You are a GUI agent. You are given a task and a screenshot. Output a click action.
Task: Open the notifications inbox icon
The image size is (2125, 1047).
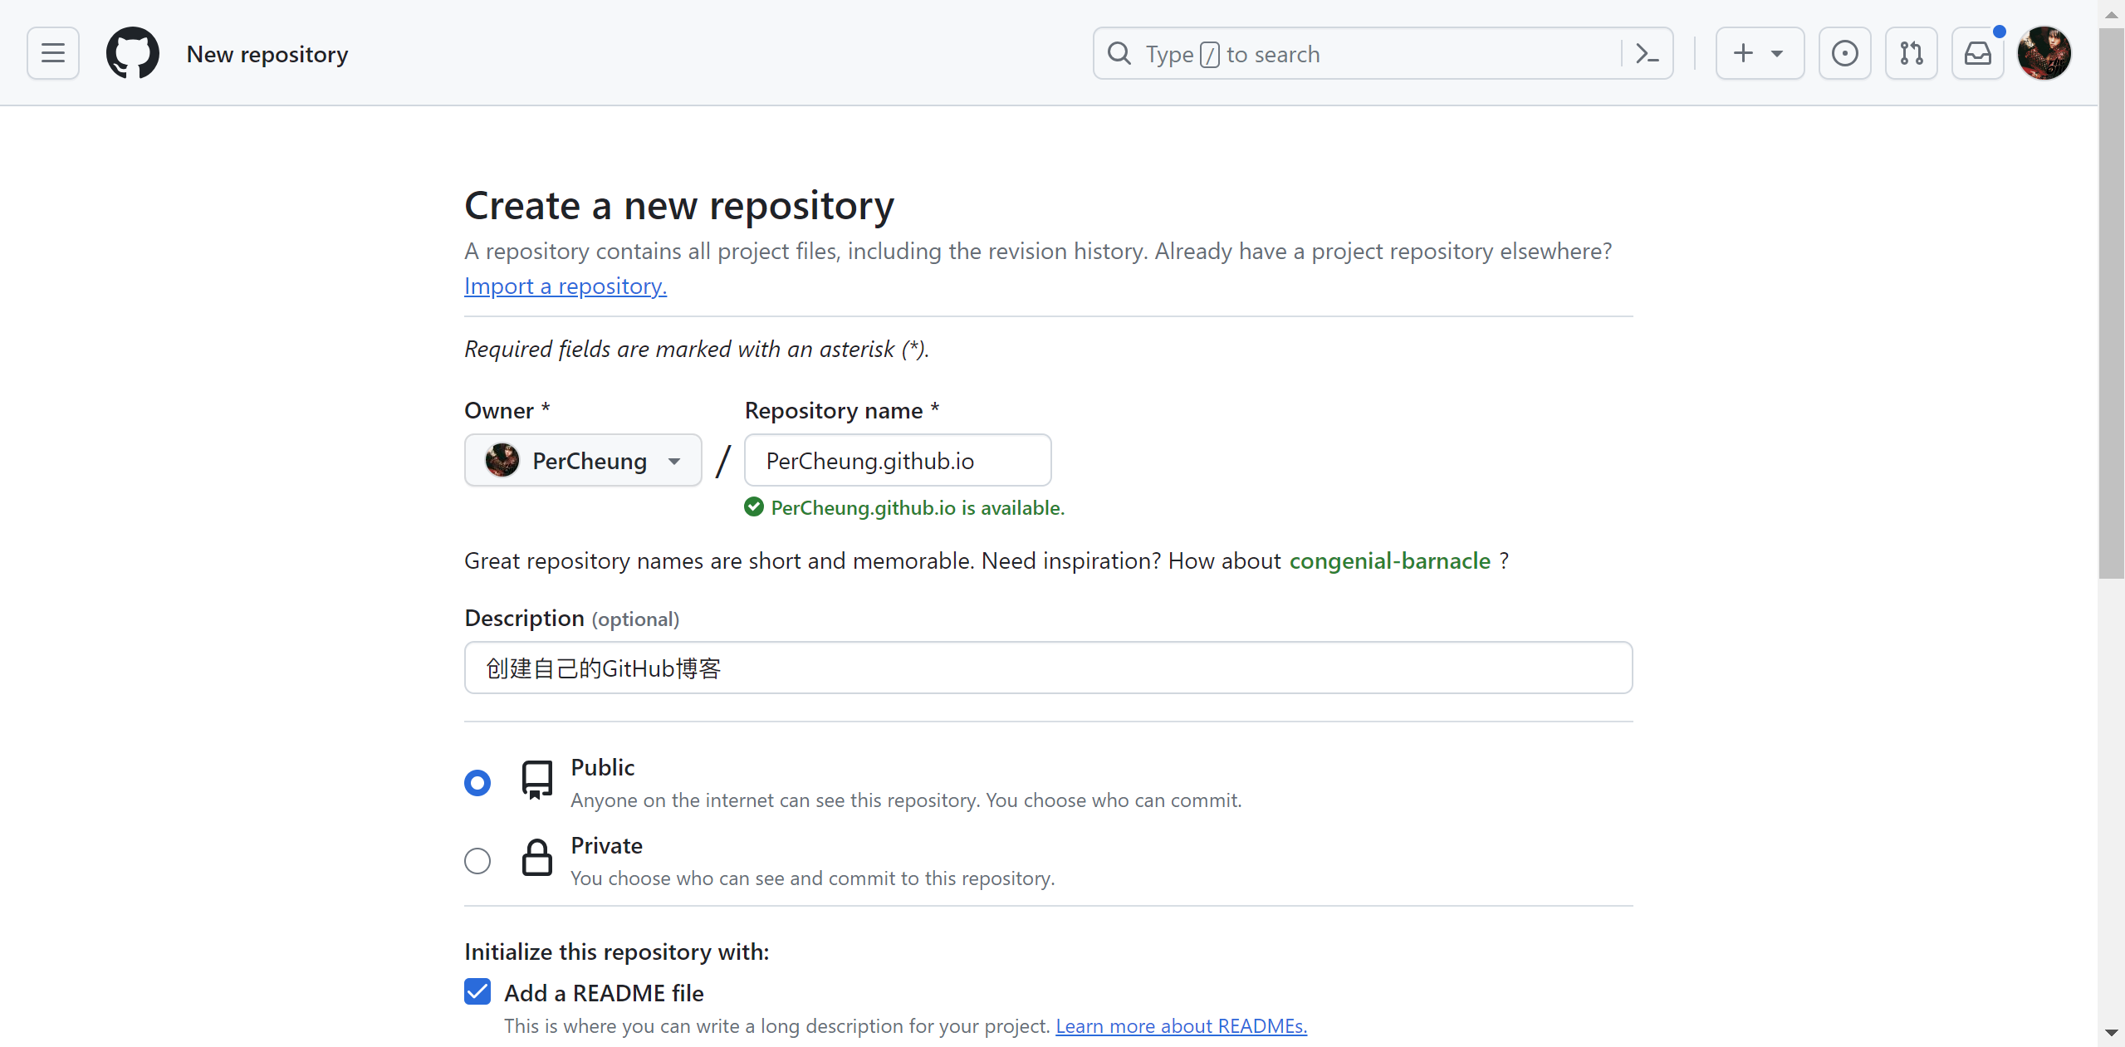(1978, 53)
